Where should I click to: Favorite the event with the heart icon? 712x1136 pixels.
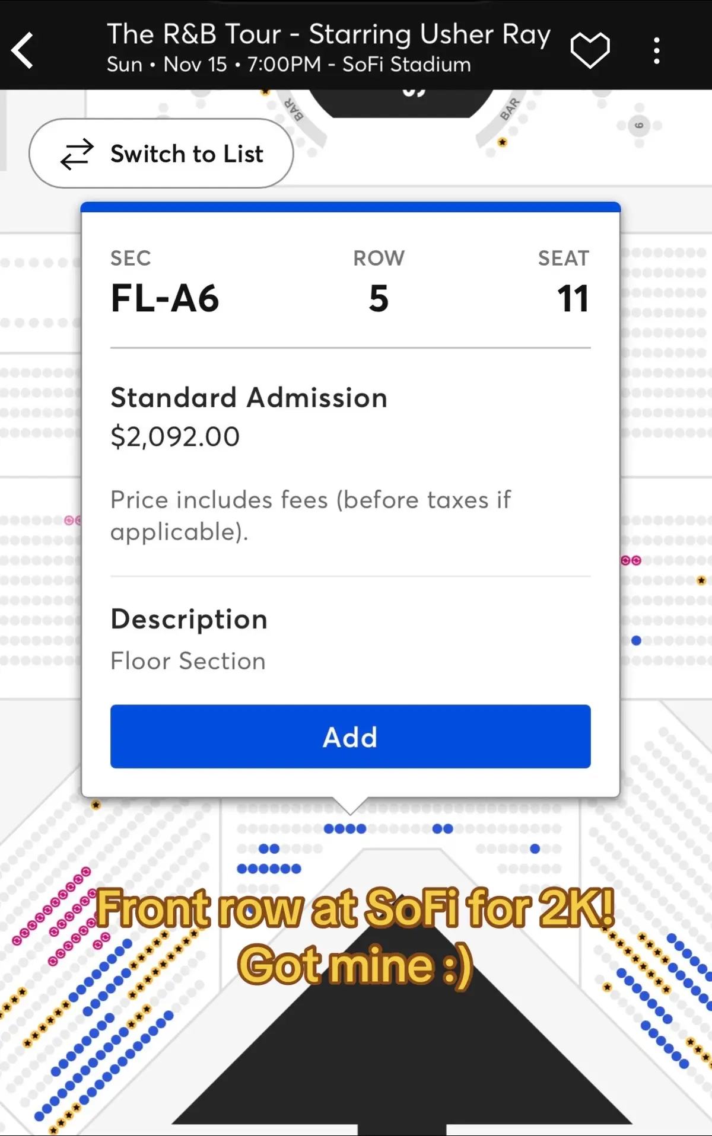point(590,50)
